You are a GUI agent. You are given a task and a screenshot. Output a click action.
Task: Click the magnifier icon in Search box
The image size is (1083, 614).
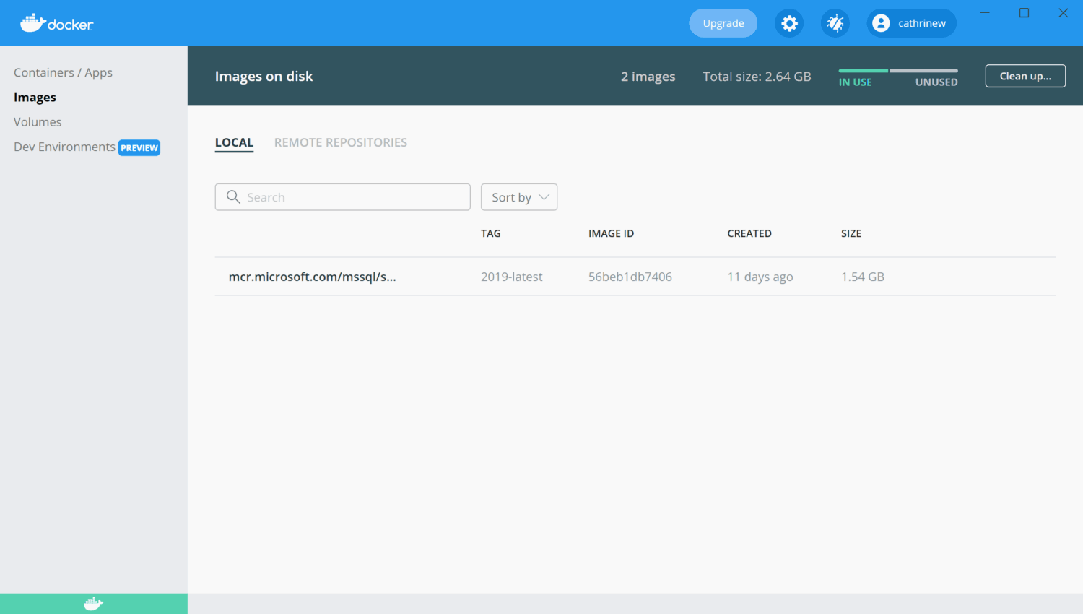pos(233,197)
